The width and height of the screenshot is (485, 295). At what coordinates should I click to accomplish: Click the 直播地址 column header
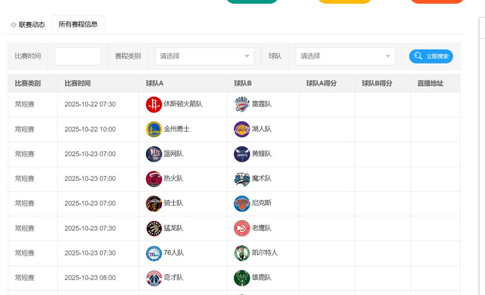coord(430,83)
